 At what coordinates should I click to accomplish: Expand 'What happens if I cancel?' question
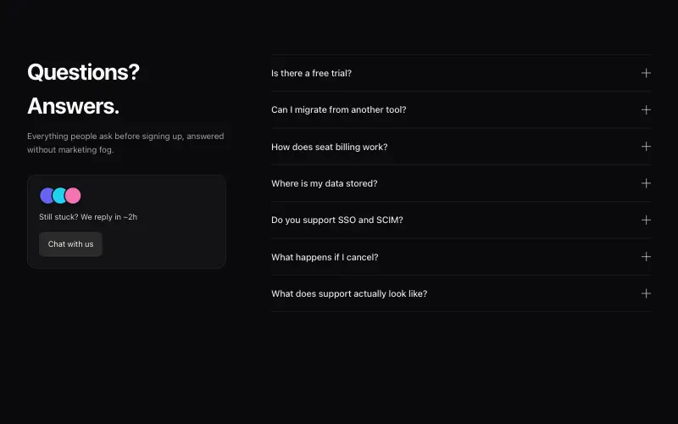point(461,257)
